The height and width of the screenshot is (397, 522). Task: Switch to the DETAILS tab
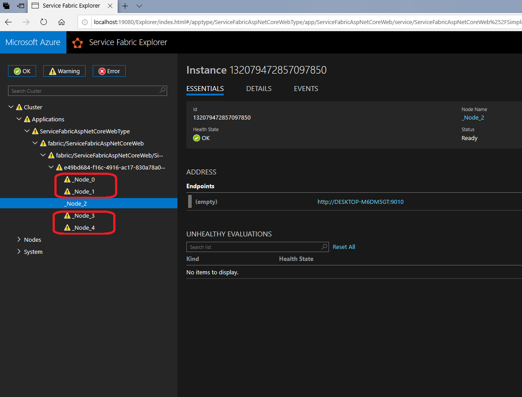tap(259, 89)
